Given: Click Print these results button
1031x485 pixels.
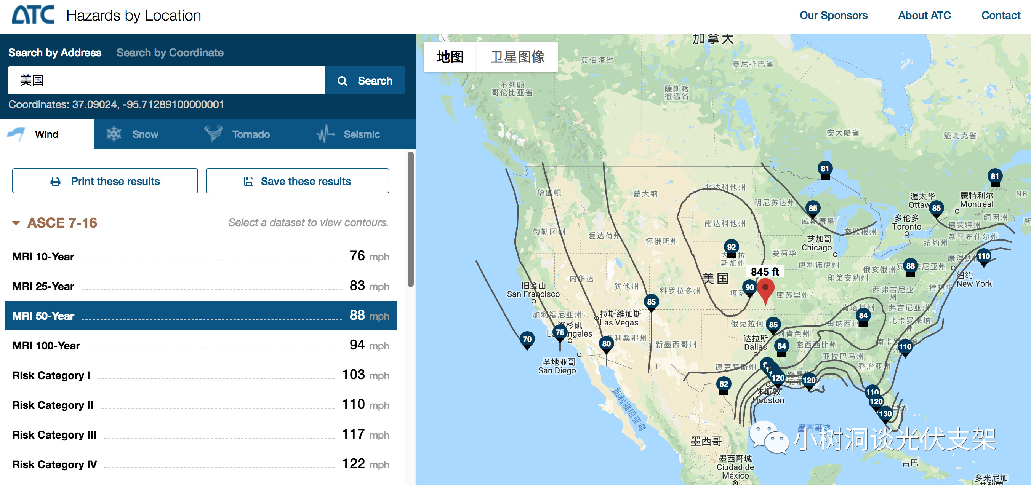Looking at the screenshot, I should [105, 181].
